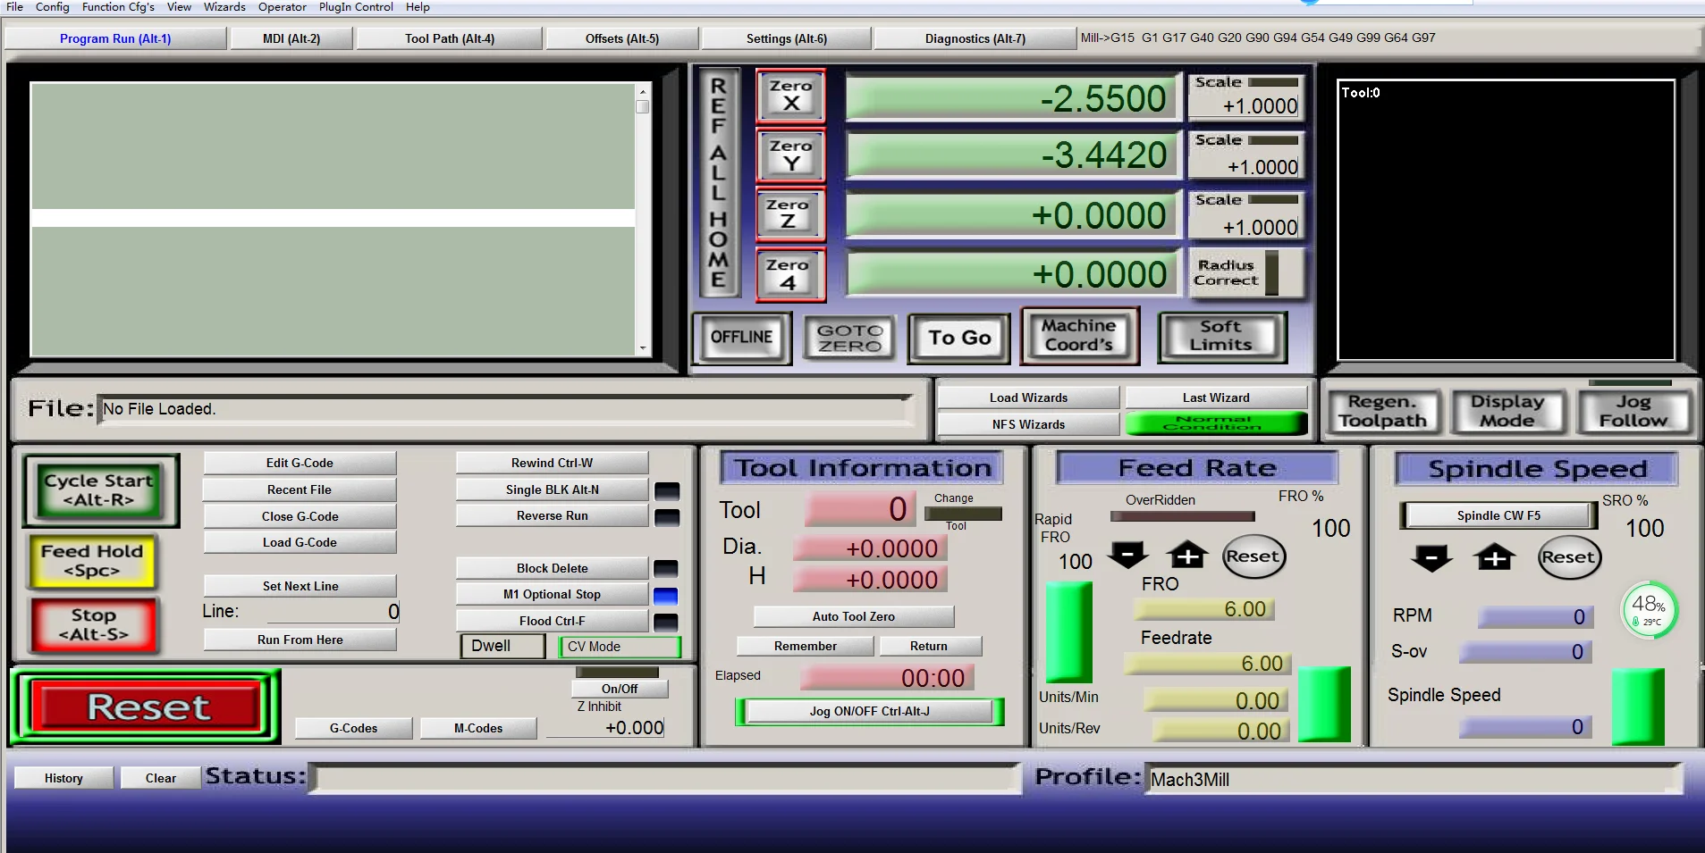The height and width of the screenshot is (853, 1705).
Task: Open the Wizards menu
Action: pos(224,7)
